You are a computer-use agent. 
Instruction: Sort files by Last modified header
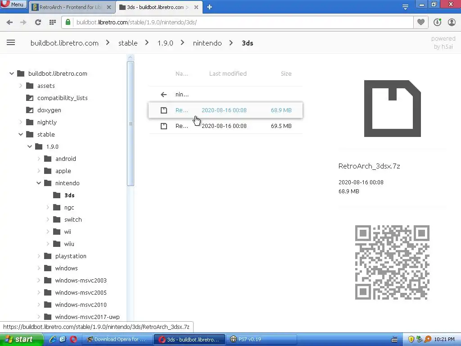(x=228, y=73)
